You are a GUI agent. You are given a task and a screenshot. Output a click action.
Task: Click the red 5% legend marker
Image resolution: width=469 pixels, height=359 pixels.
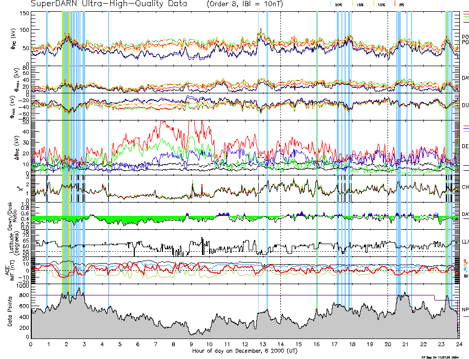(x=395, y=4)
